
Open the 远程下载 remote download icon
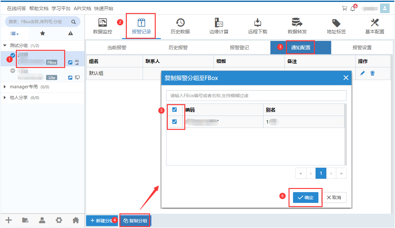tap(257, 23)
